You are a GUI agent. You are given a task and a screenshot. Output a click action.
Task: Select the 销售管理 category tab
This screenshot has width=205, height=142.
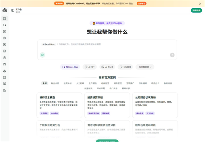tap(118, 83)
